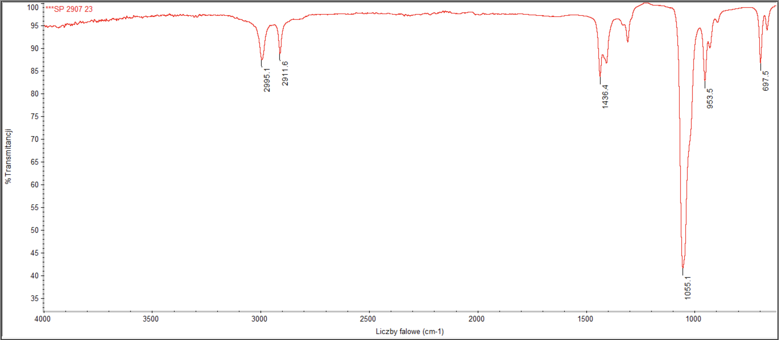The image size is (779, 340).
Task: Select the 953.5 peak label
Action: tap(710, 99)
